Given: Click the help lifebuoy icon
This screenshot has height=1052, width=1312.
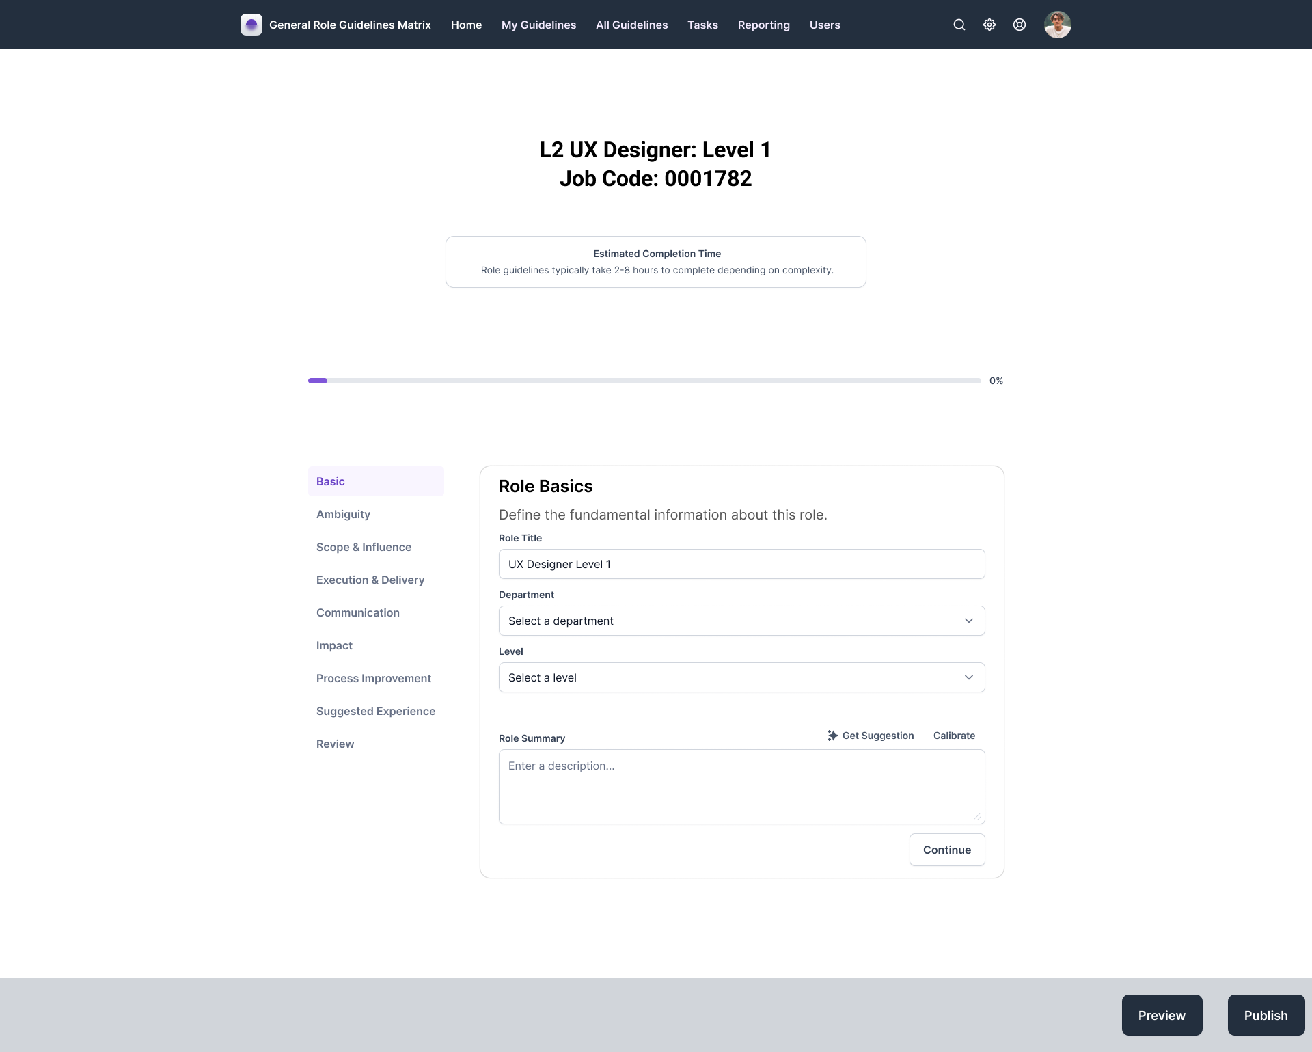Looking at the screenshot, I should (1020, 25).
